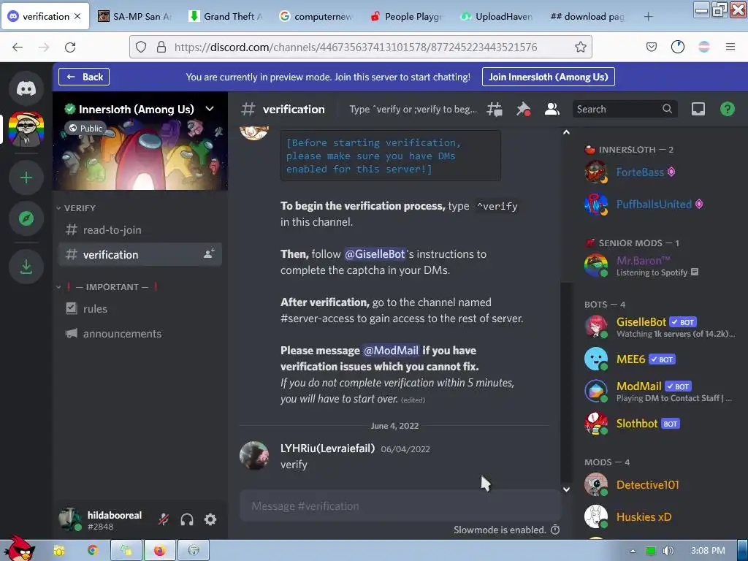The width and height of the screenshot is (748, 561).
Task: Click Firefox icon in Windows taskbar
Action: click(x=160, y=551)
